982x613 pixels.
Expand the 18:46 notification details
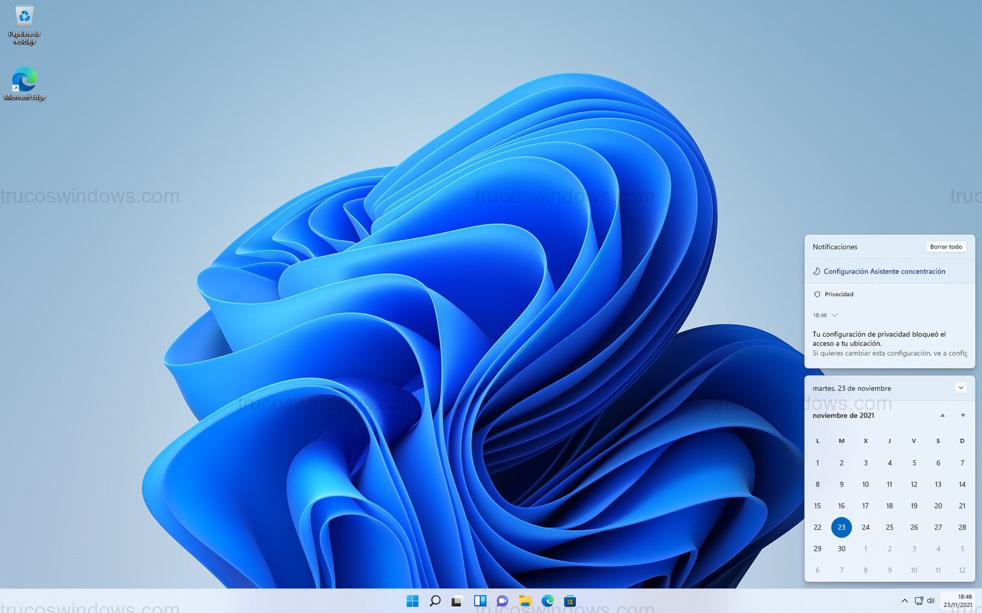pos(834,315)
